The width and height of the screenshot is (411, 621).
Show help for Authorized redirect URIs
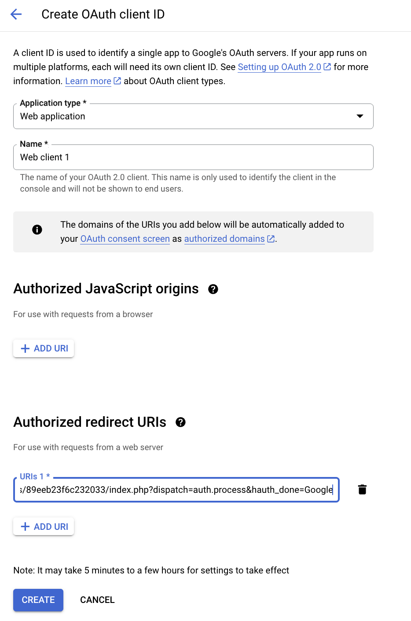(x=180, y=422)
